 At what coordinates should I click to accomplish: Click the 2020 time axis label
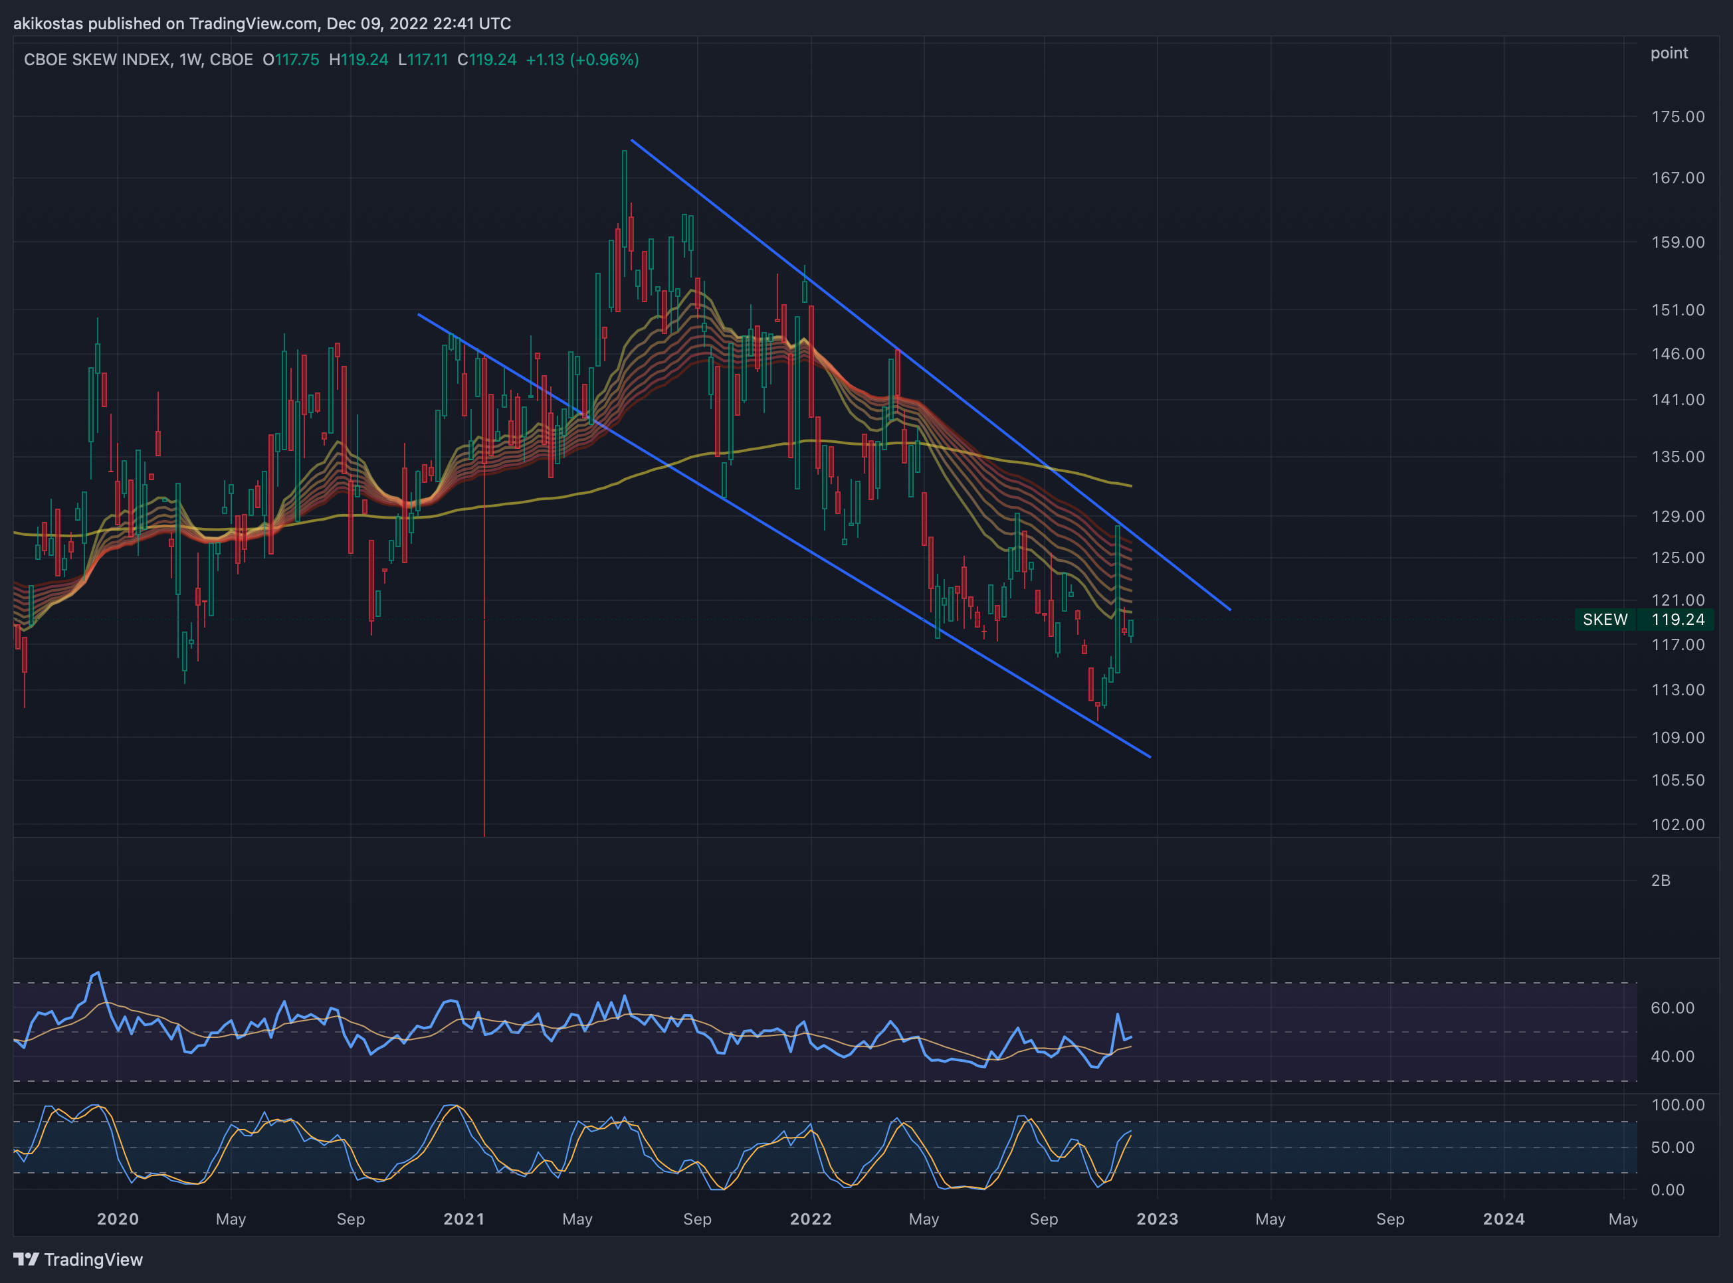point(118,1219)
